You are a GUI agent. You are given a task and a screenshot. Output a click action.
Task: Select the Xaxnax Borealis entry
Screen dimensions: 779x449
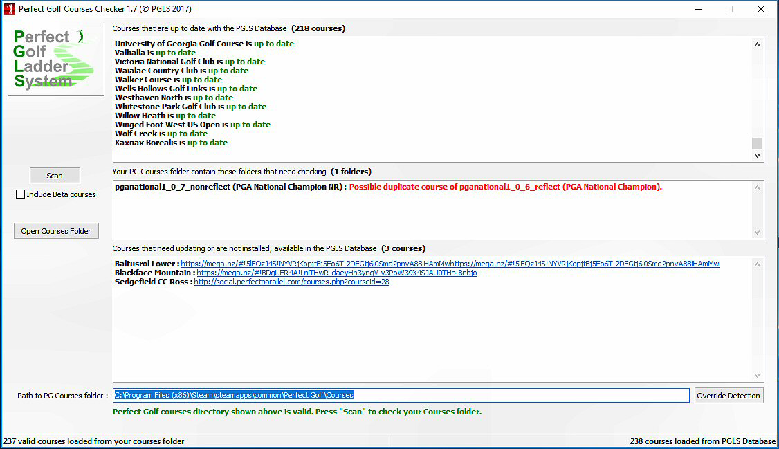click(171, 143)
